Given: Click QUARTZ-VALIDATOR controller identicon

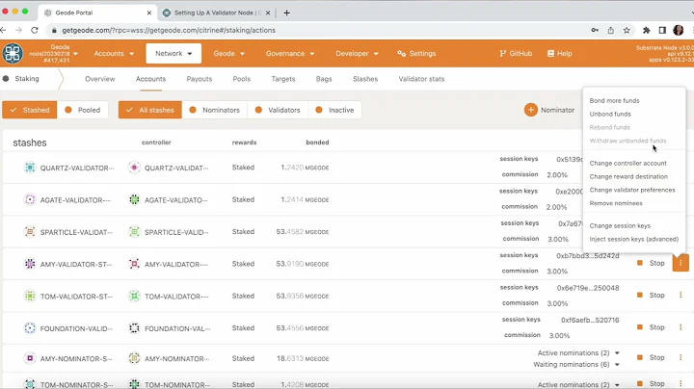Looking at the screenshot, I should pos(134,168).
